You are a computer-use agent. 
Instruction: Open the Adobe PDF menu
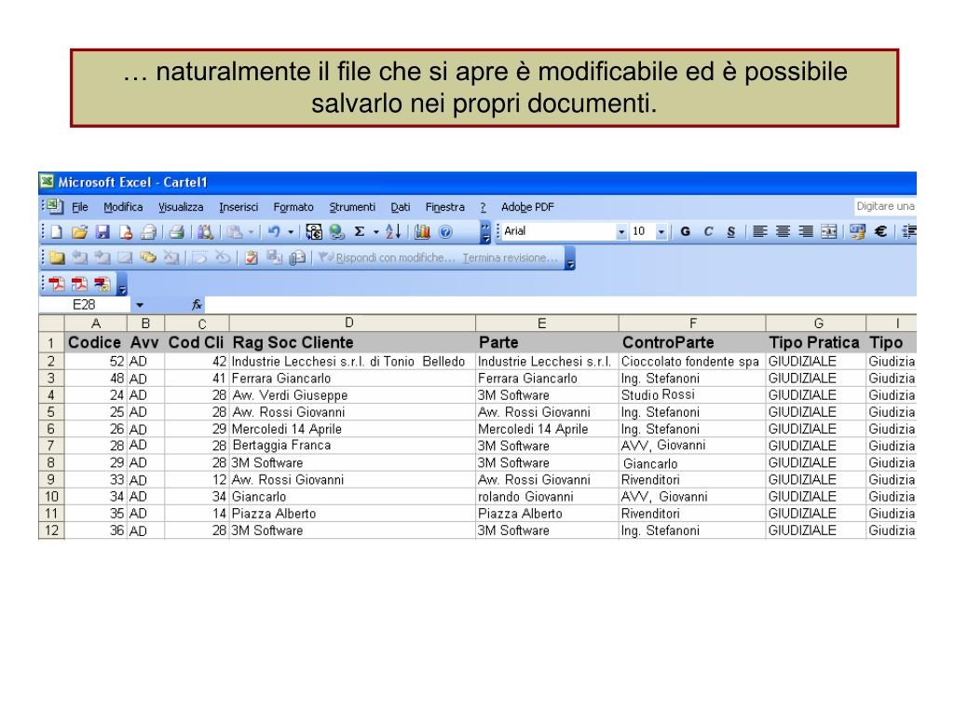point(527,207)
